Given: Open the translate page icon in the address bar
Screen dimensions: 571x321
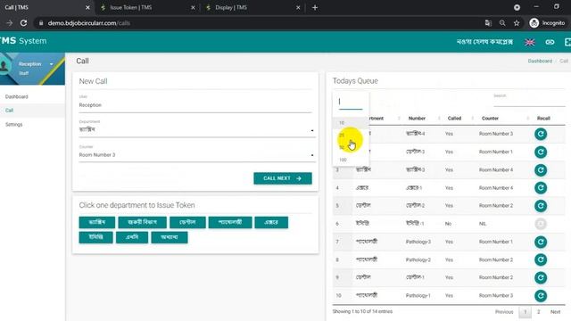Looking at the screenshot, I should [x=488, y=23].
